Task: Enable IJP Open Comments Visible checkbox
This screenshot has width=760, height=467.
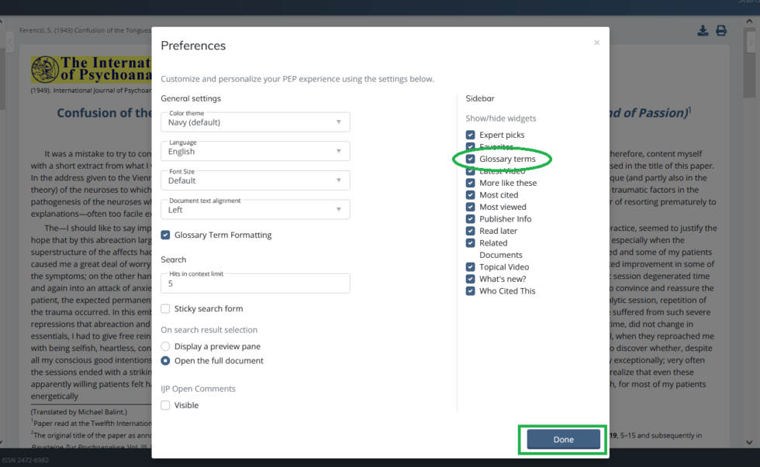Action: click(166, 405)
